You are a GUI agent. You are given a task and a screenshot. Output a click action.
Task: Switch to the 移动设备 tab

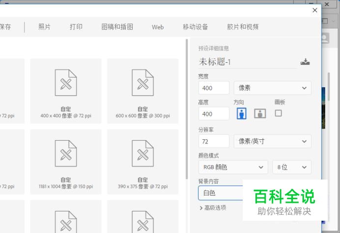[196, 27]
